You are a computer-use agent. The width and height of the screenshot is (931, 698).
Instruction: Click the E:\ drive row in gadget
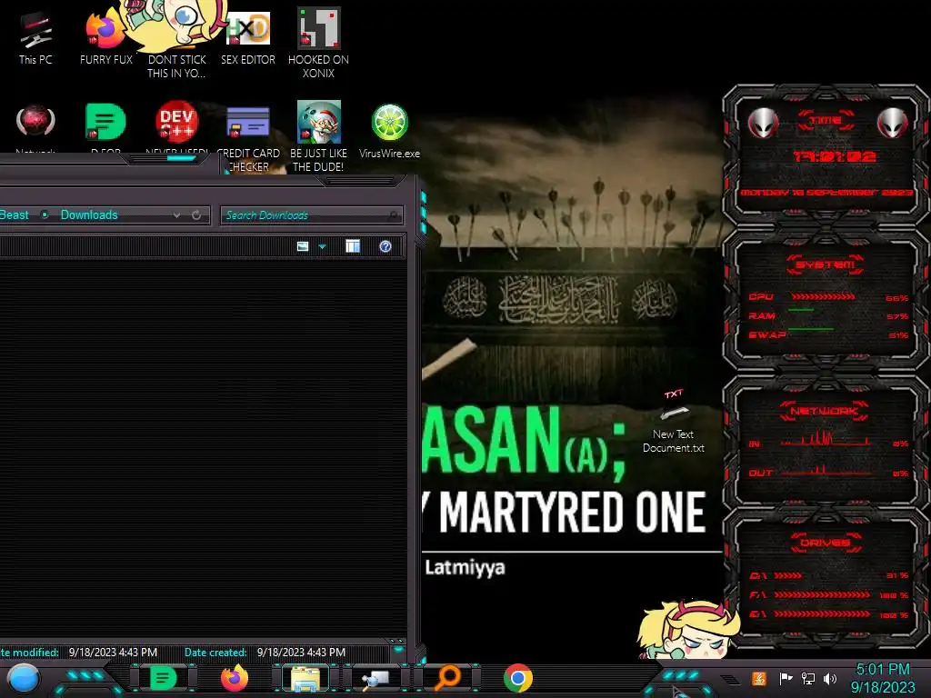829,614
